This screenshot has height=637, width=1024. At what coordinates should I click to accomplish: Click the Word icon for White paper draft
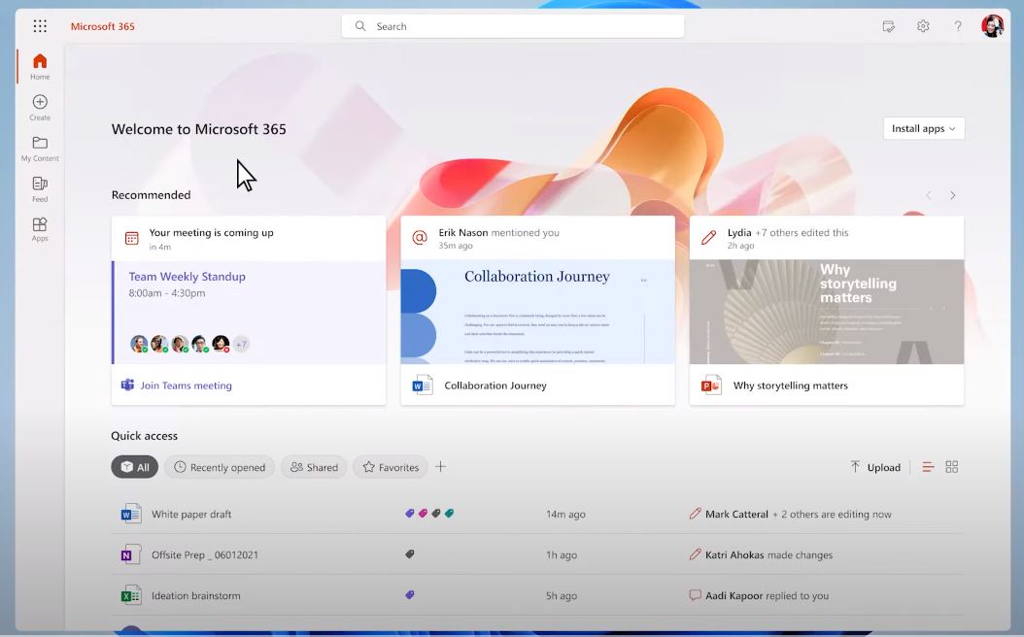pos(130,514)
